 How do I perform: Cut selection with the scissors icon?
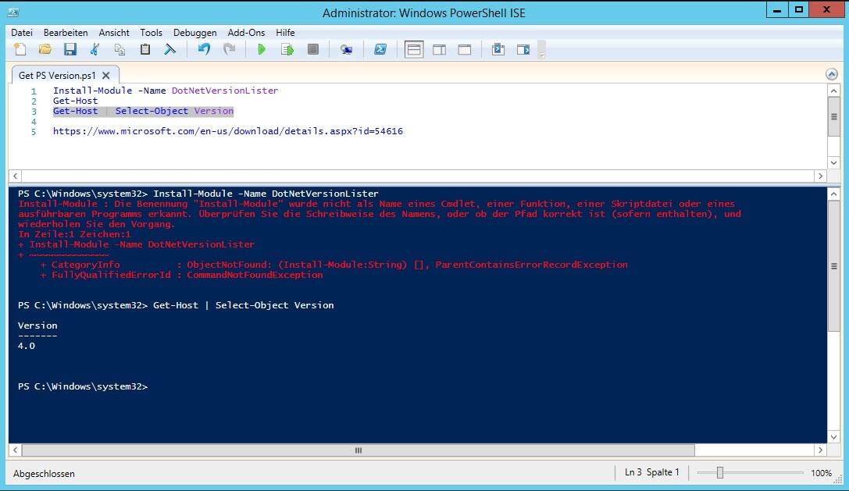[95, 50]
